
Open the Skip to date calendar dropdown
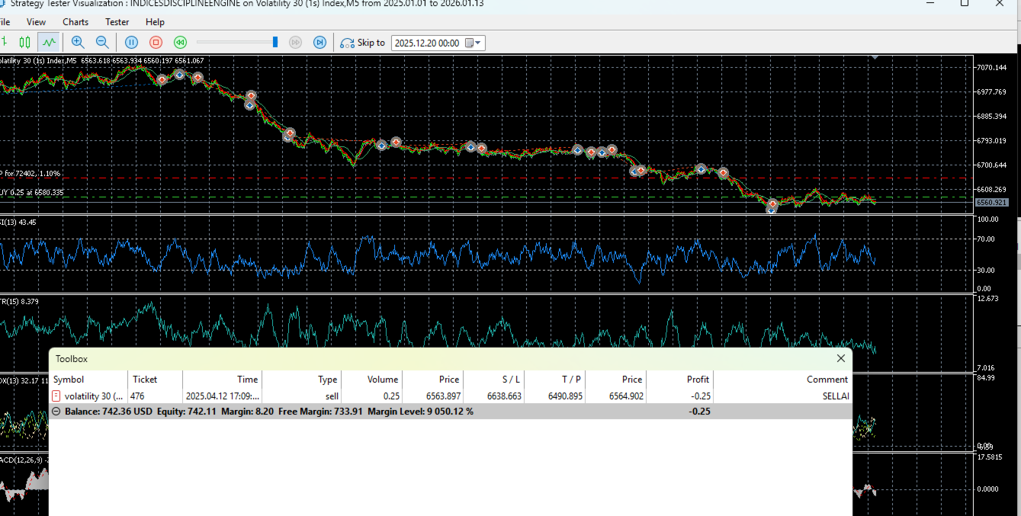coord(473,43)
